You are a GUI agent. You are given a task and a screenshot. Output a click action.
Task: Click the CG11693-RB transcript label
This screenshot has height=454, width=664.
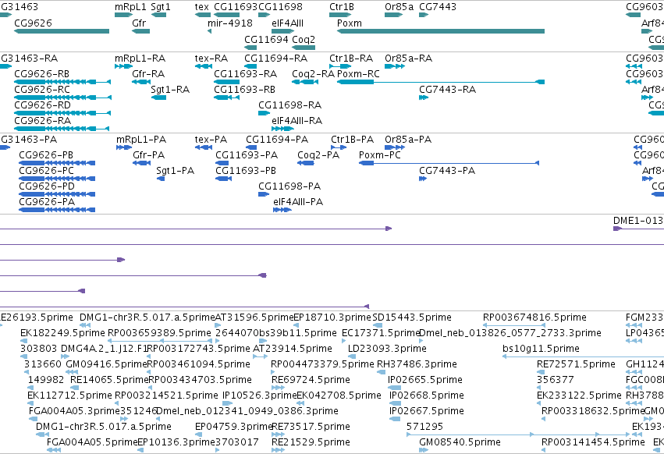(244, 90)
